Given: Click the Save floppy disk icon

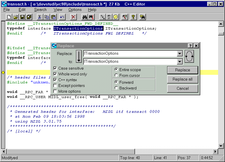Looking at the screenshot, I should point(22,17).
